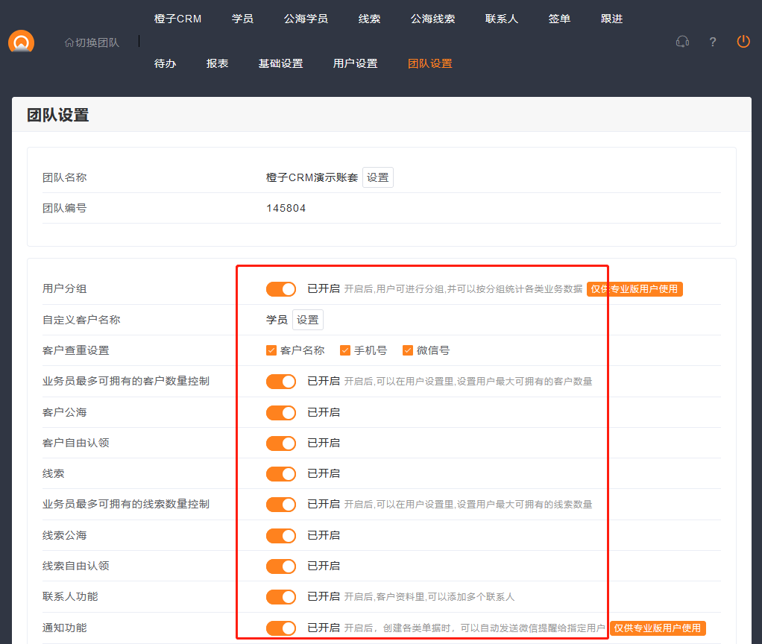Select the 签单 menu item

[559, 19]
